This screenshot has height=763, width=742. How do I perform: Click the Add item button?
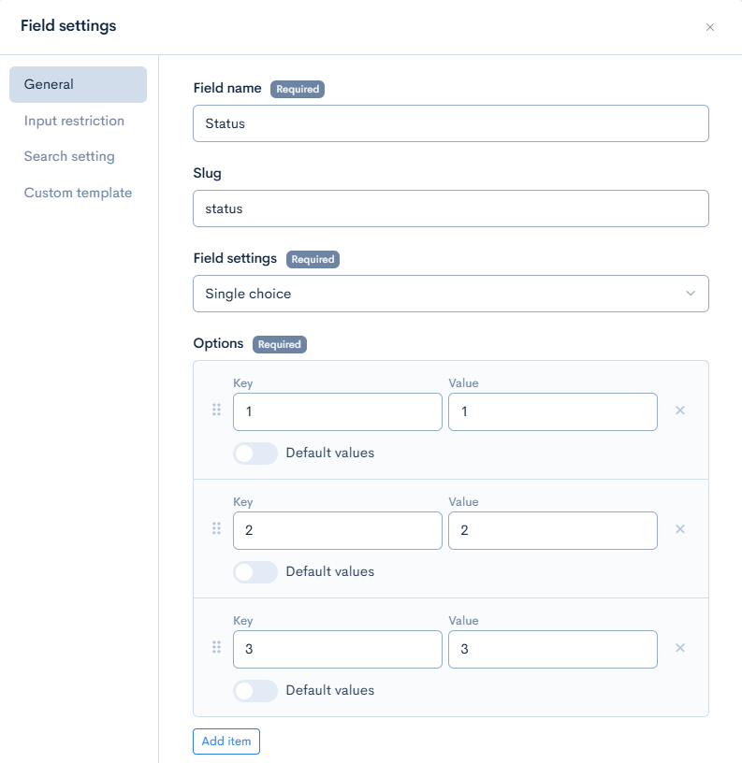tap(226, 741)
